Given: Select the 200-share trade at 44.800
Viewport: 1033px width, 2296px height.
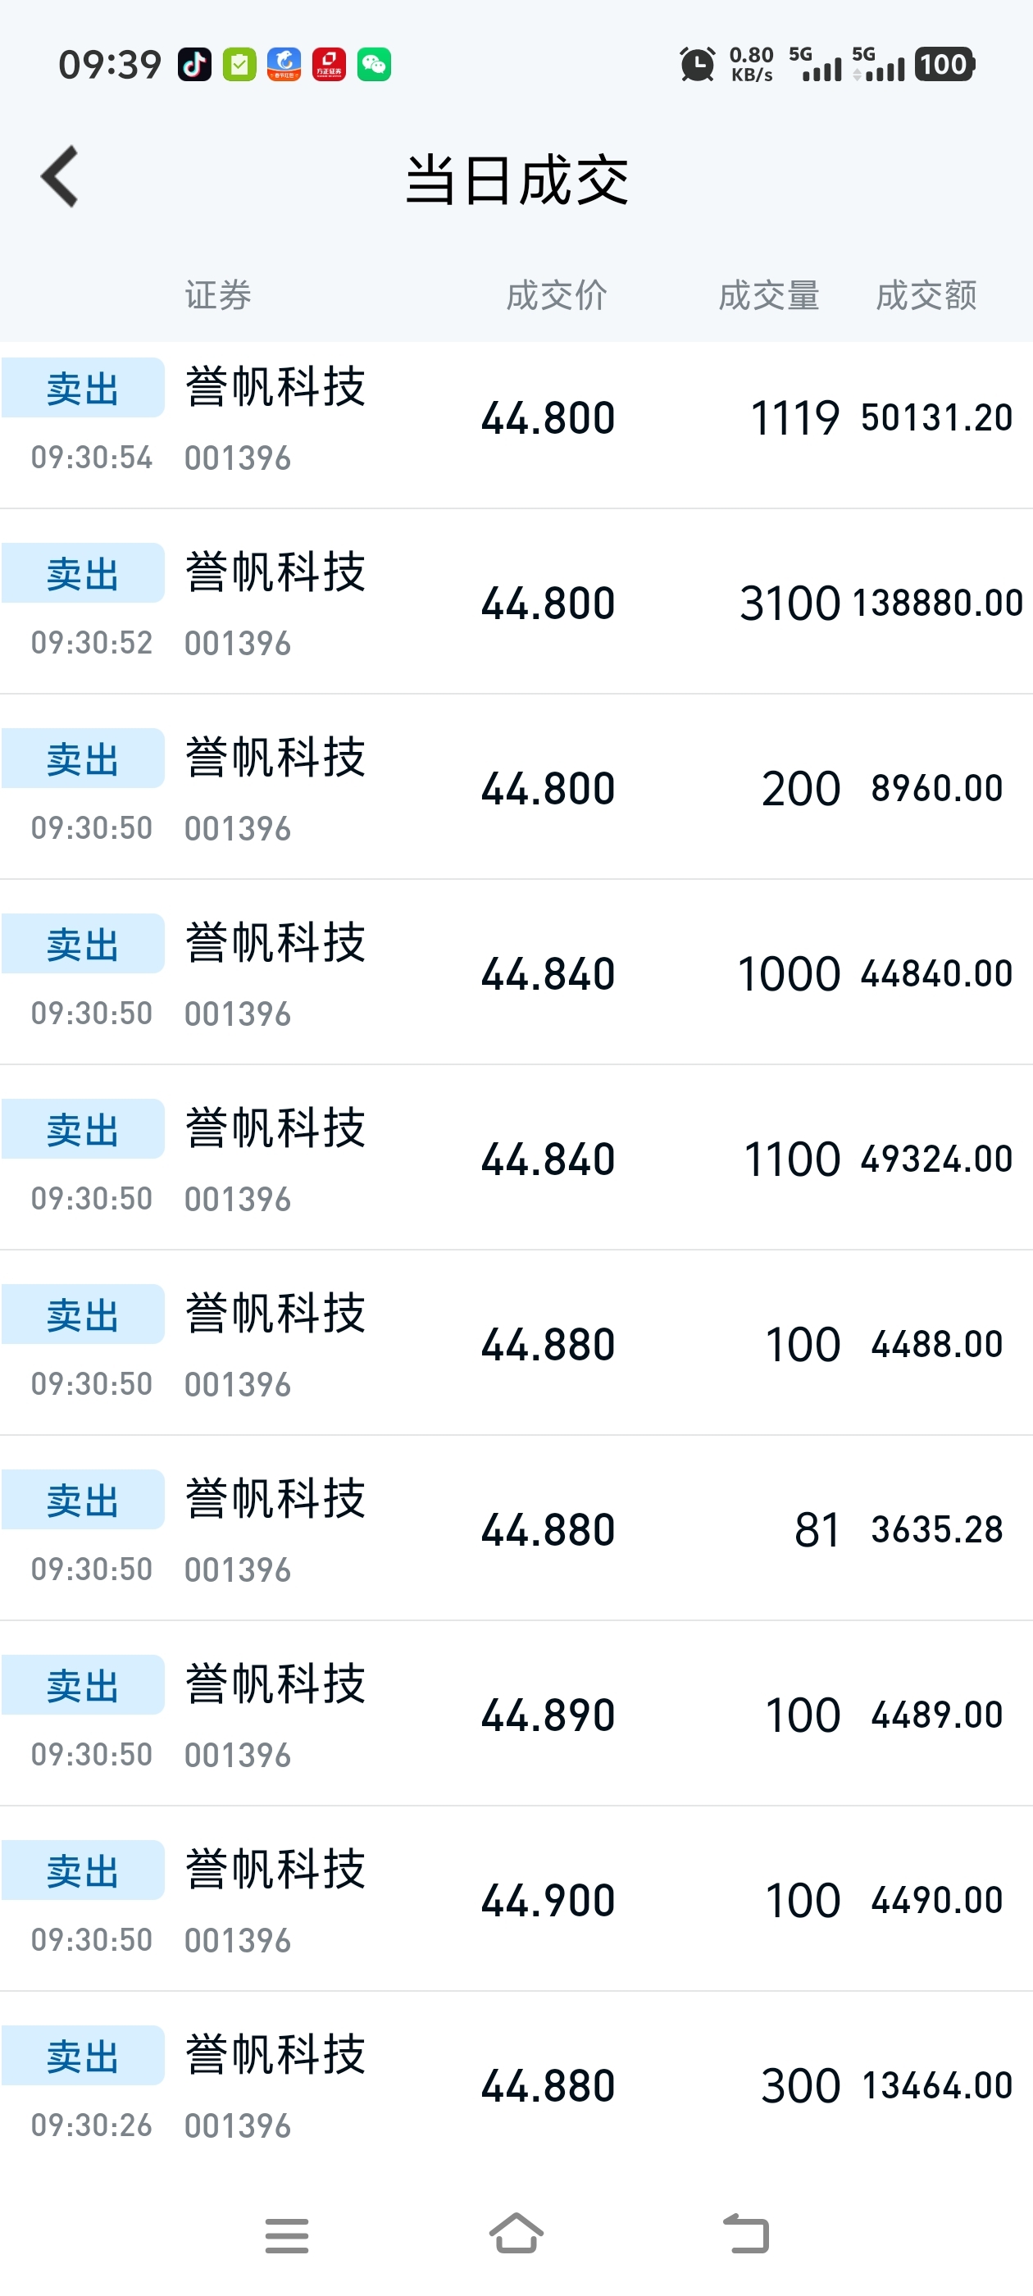Looking at the screenshot, I should (x=516, y=790).
